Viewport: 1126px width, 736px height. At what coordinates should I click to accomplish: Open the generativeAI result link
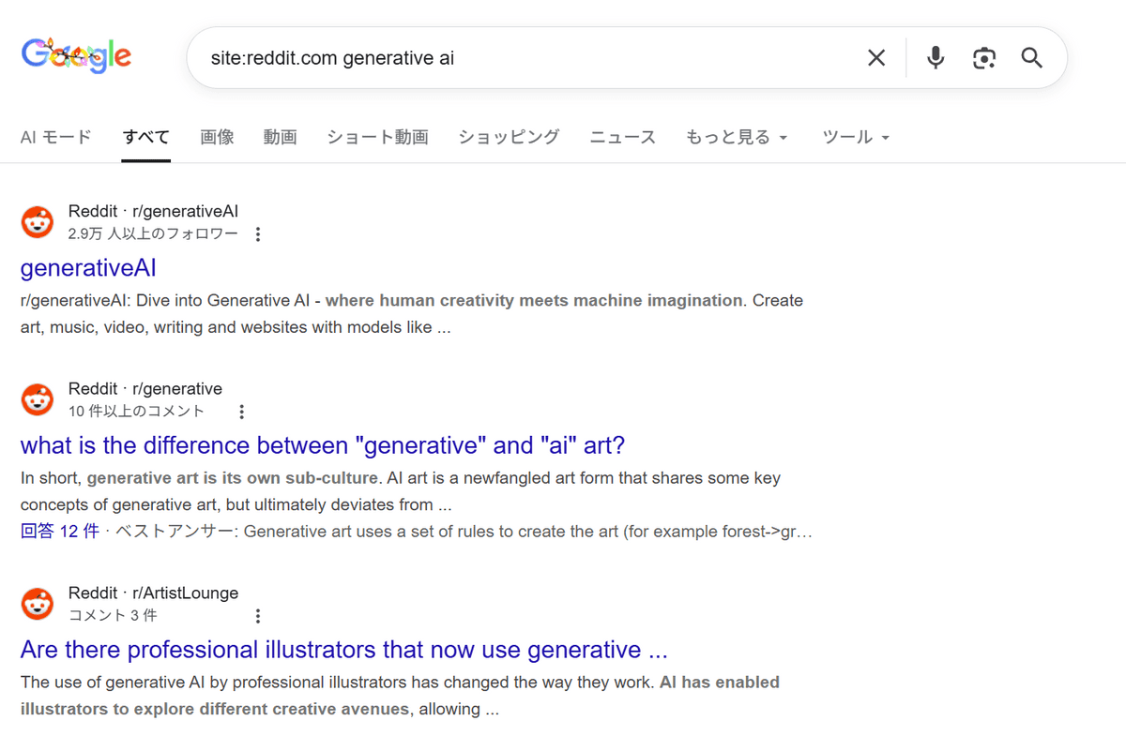(x=88, y=268)
